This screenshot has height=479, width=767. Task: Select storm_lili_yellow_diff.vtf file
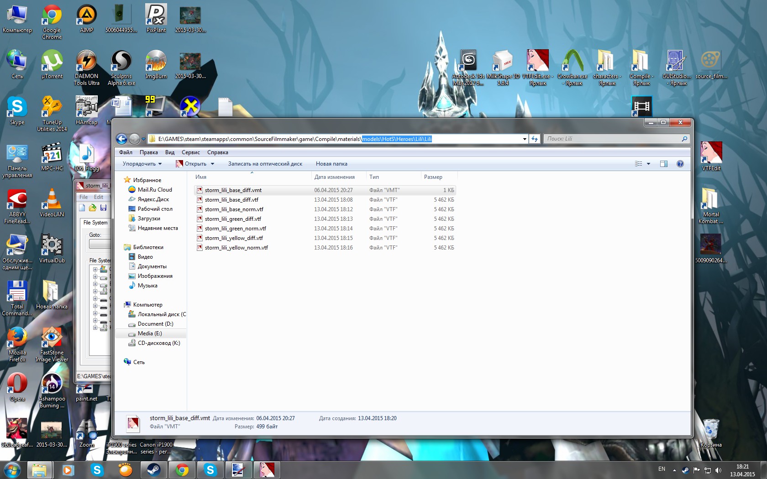coord(325,238)
